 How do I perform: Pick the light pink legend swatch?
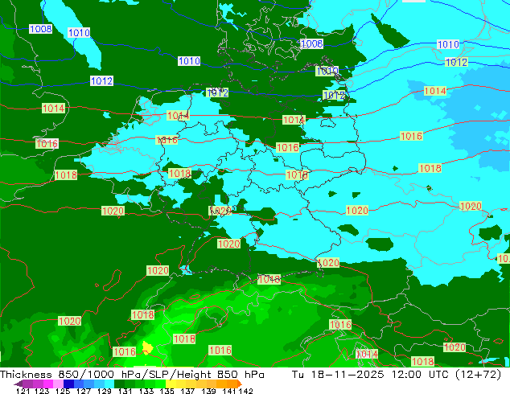point(58,384)
